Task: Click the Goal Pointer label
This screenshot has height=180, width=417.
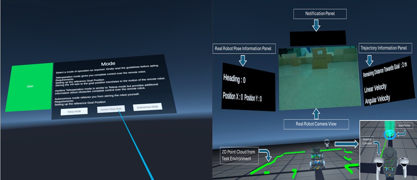Action: [404, 125]
